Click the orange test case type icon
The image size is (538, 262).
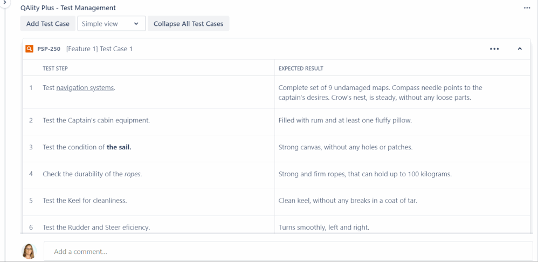click(x=30, y=49)
